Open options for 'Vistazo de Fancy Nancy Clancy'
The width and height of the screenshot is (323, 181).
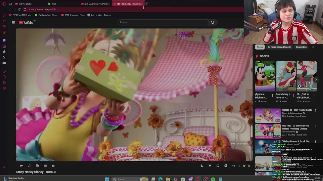315,110
